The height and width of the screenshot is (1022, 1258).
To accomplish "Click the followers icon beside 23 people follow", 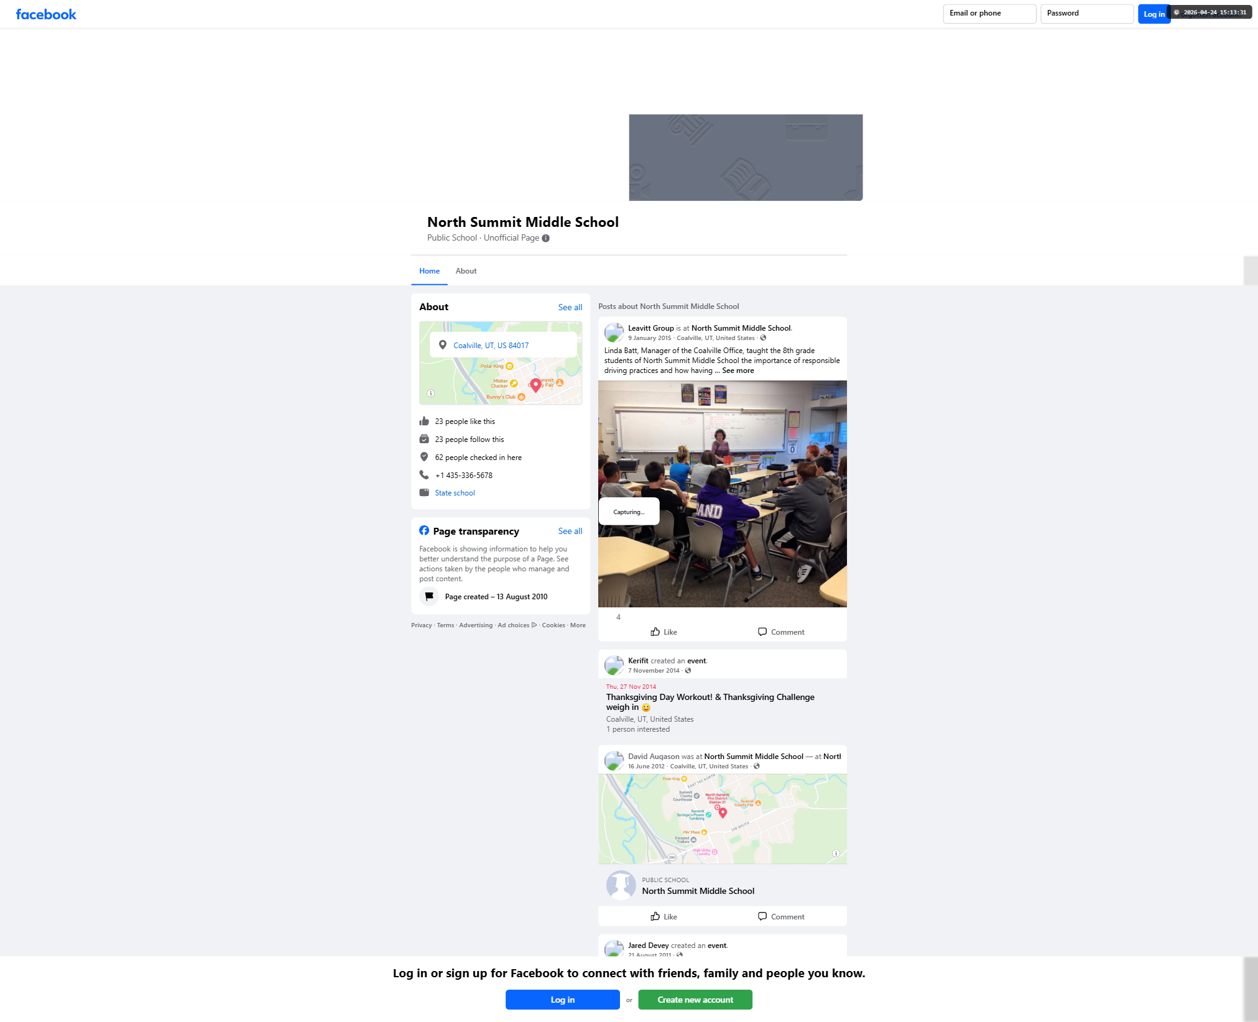I will (424, 440).
